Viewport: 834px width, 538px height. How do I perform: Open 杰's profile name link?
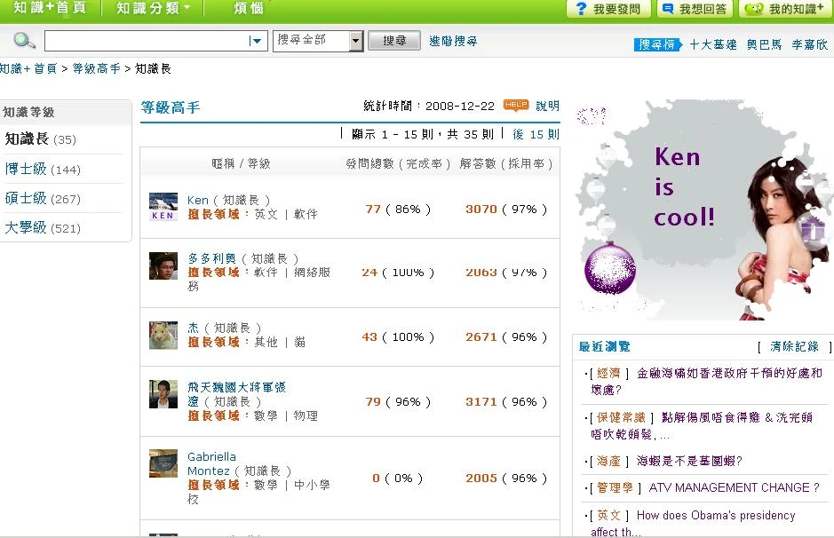[193, 328]
